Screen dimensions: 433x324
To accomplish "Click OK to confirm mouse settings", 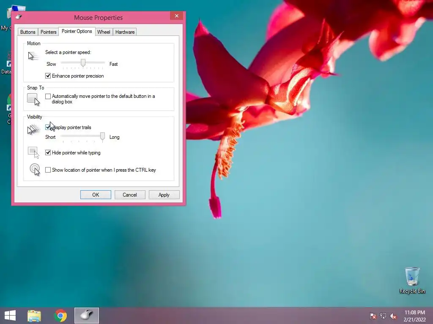I will click(96, 195).
